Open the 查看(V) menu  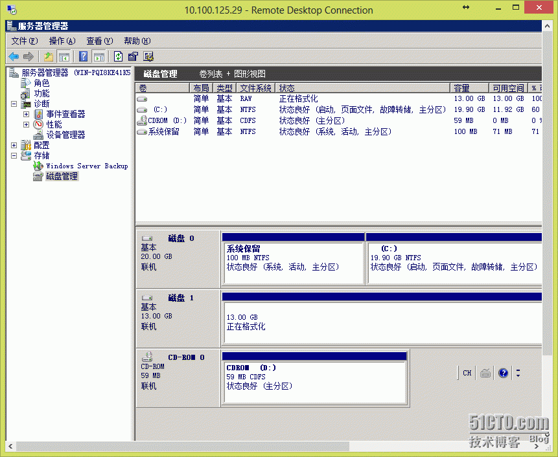point(100,41)
